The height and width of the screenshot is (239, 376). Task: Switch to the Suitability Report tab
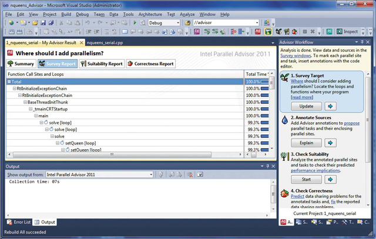click(x=102, y=64)
